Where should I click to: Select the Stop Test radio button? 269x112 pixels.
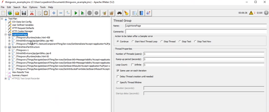(180, 41)
